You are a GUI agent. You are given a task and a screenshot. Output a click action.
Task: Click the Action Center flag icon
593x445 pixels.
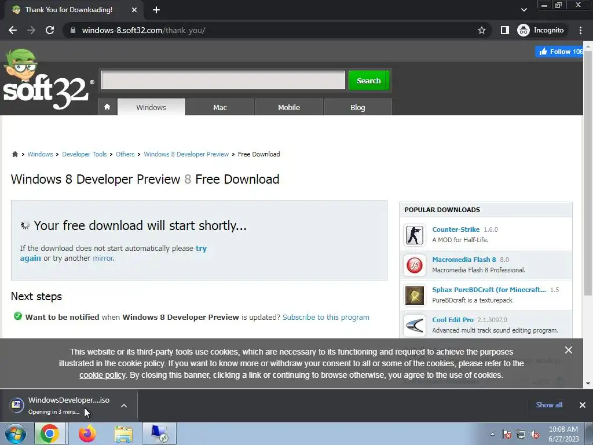coord(507,434)
